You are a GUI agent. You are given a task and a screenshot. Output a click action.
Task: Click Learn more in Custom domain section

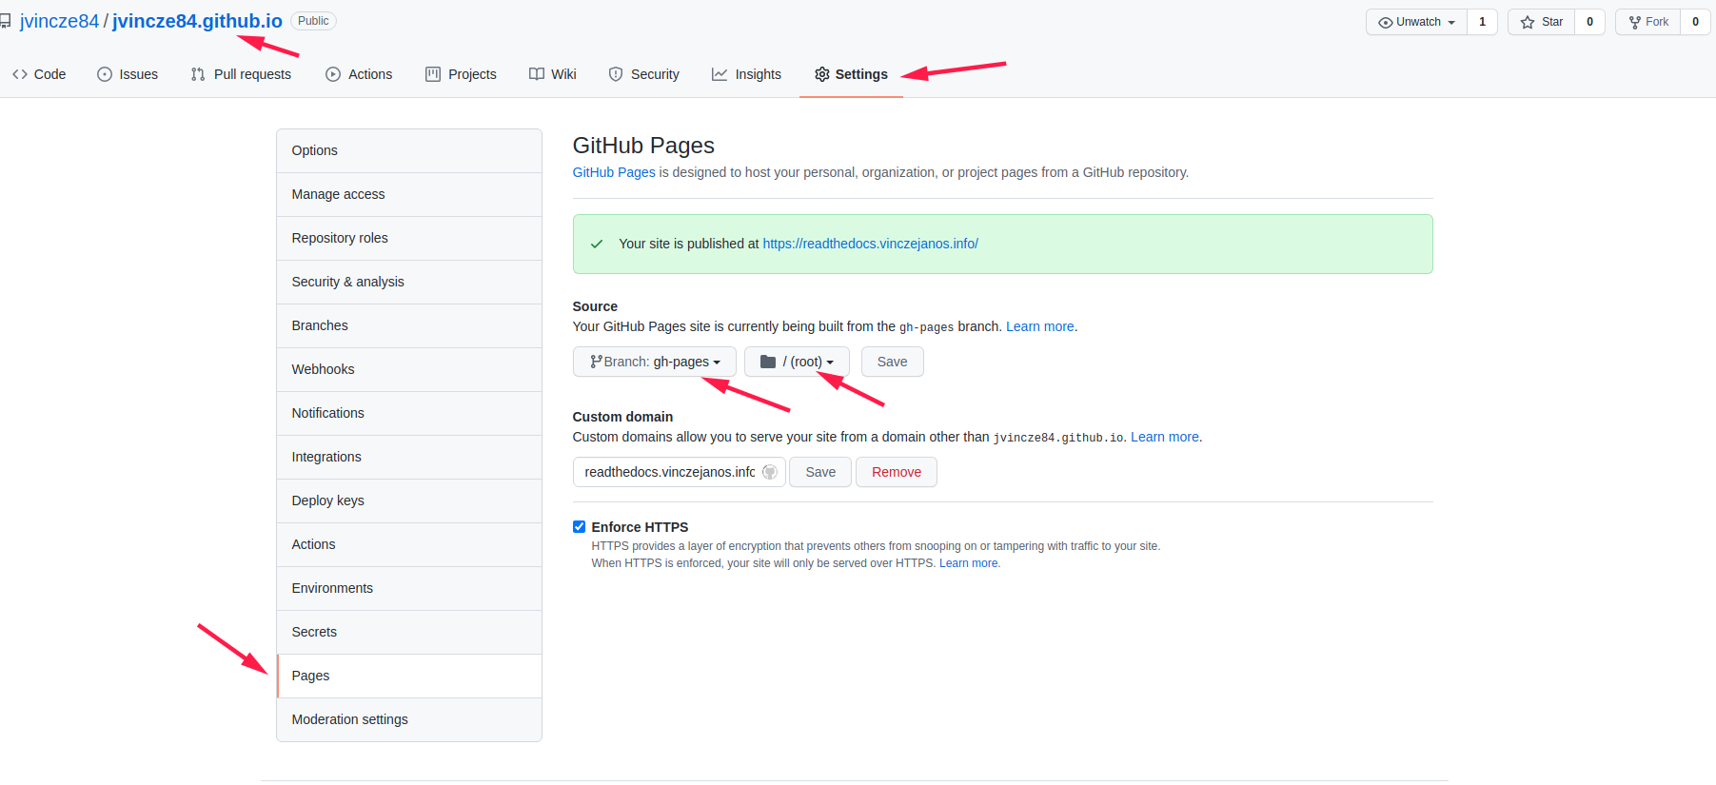click(1164, 437)
